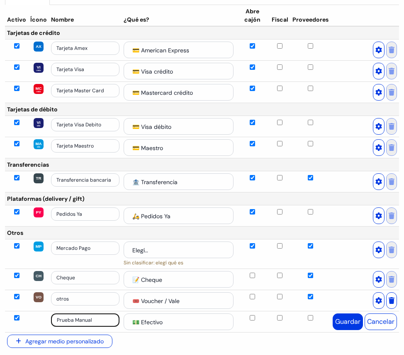Click the TR transfer icon badge
Screen dimensions: 404x355
39,178
